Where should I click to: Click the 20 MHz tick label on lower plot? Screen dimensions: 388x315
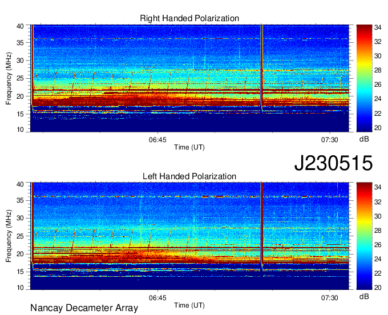pyautogui.click(x=20, y=254)
